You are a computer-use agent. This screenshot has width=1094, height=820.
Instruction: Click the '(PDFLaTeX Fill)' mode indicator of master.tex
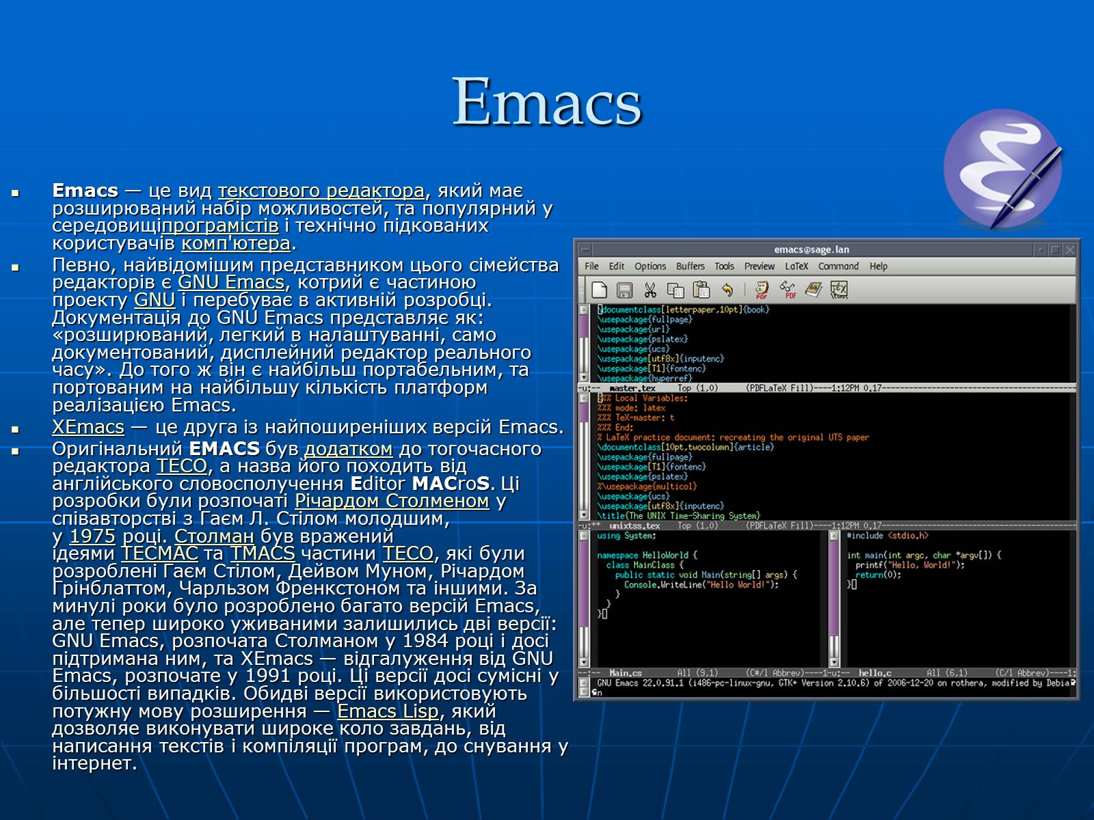tap(780, 388)
